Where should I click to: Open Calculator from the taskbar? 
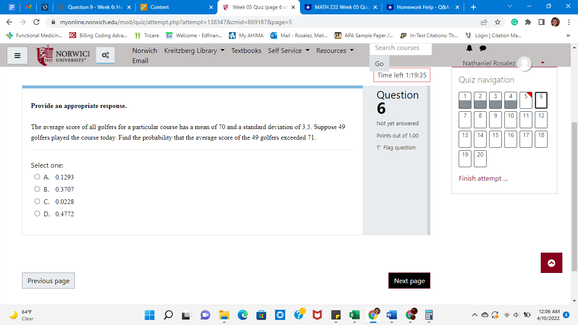point(429,315)
